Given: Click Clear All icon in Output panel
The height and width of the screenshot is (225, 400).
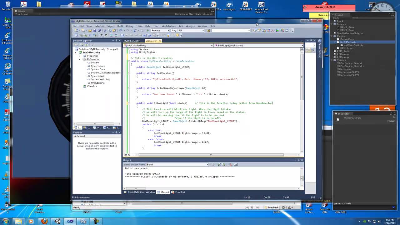Looking at the screenshot, I should 231,164.
